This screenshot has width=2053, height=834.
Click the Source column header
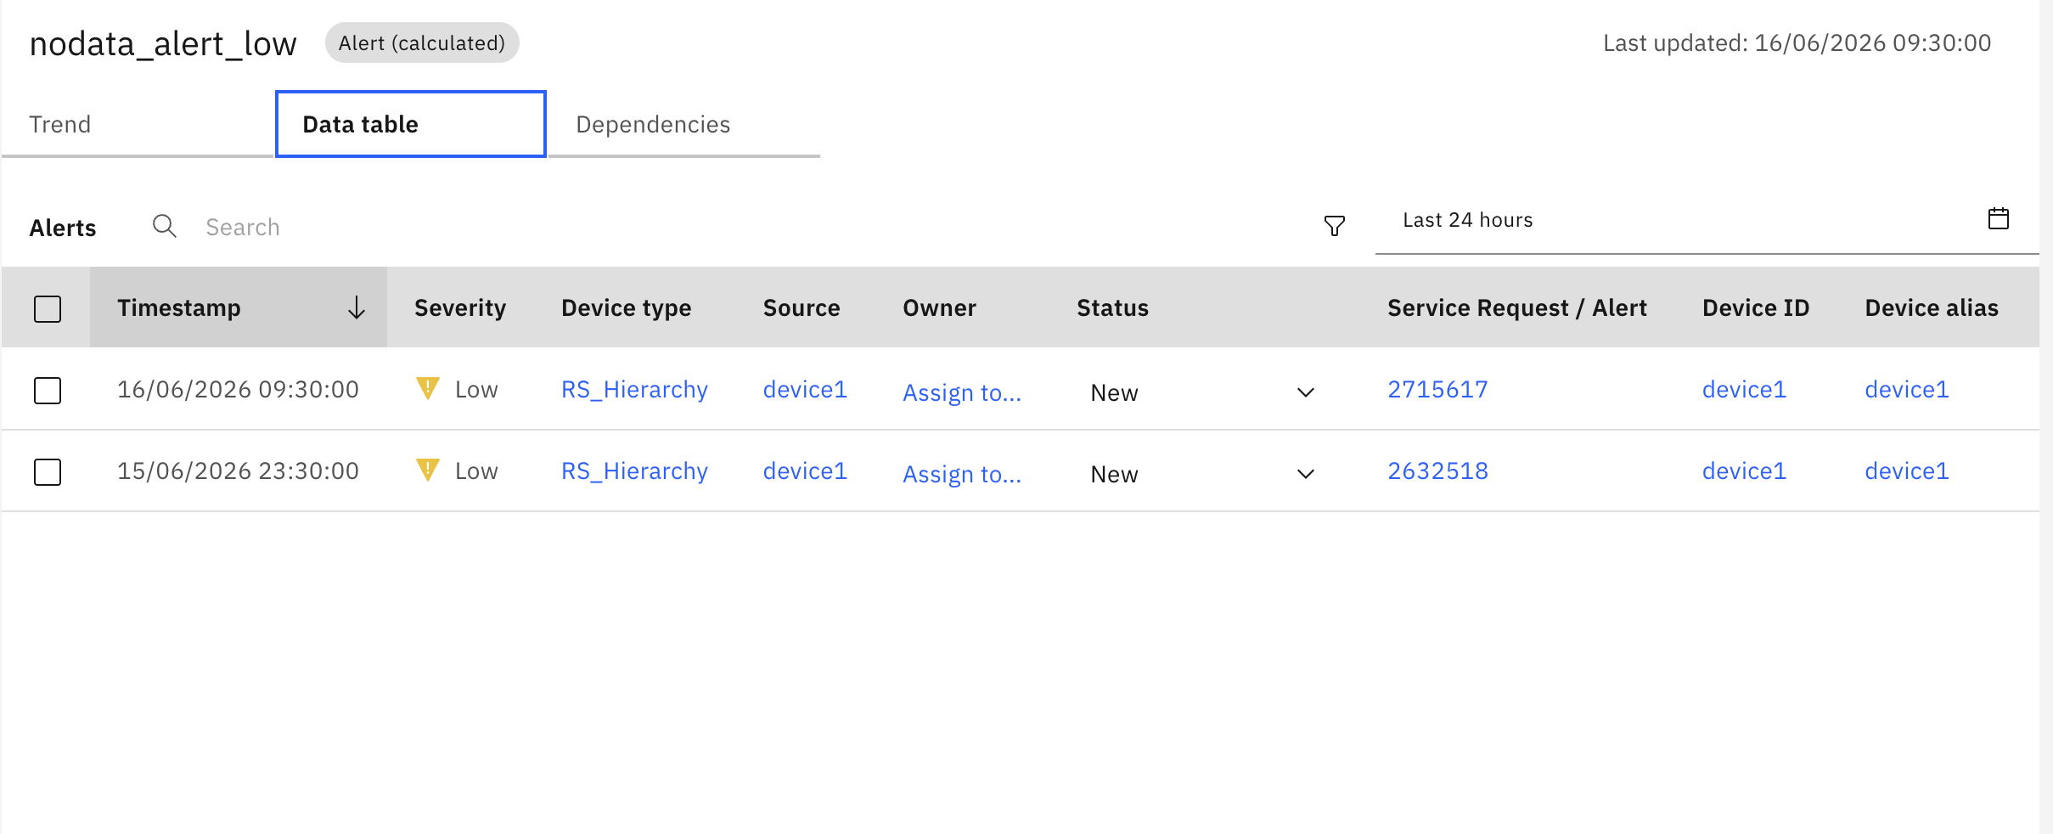802,307
